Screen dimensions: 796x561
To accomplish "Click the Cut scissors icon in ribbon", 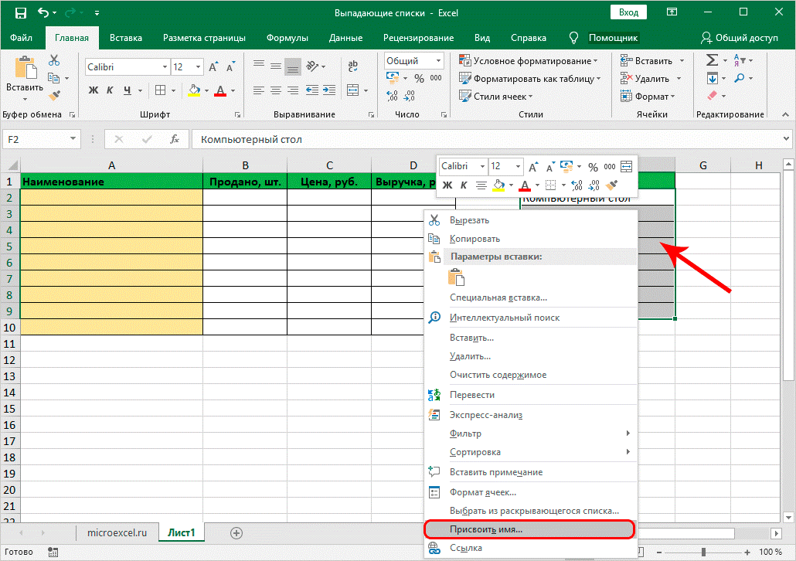I will point(54,60).
